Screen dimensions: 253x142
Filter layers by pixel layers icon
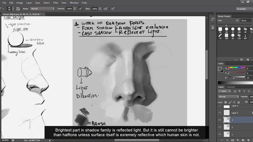click(x=235, y=91)
